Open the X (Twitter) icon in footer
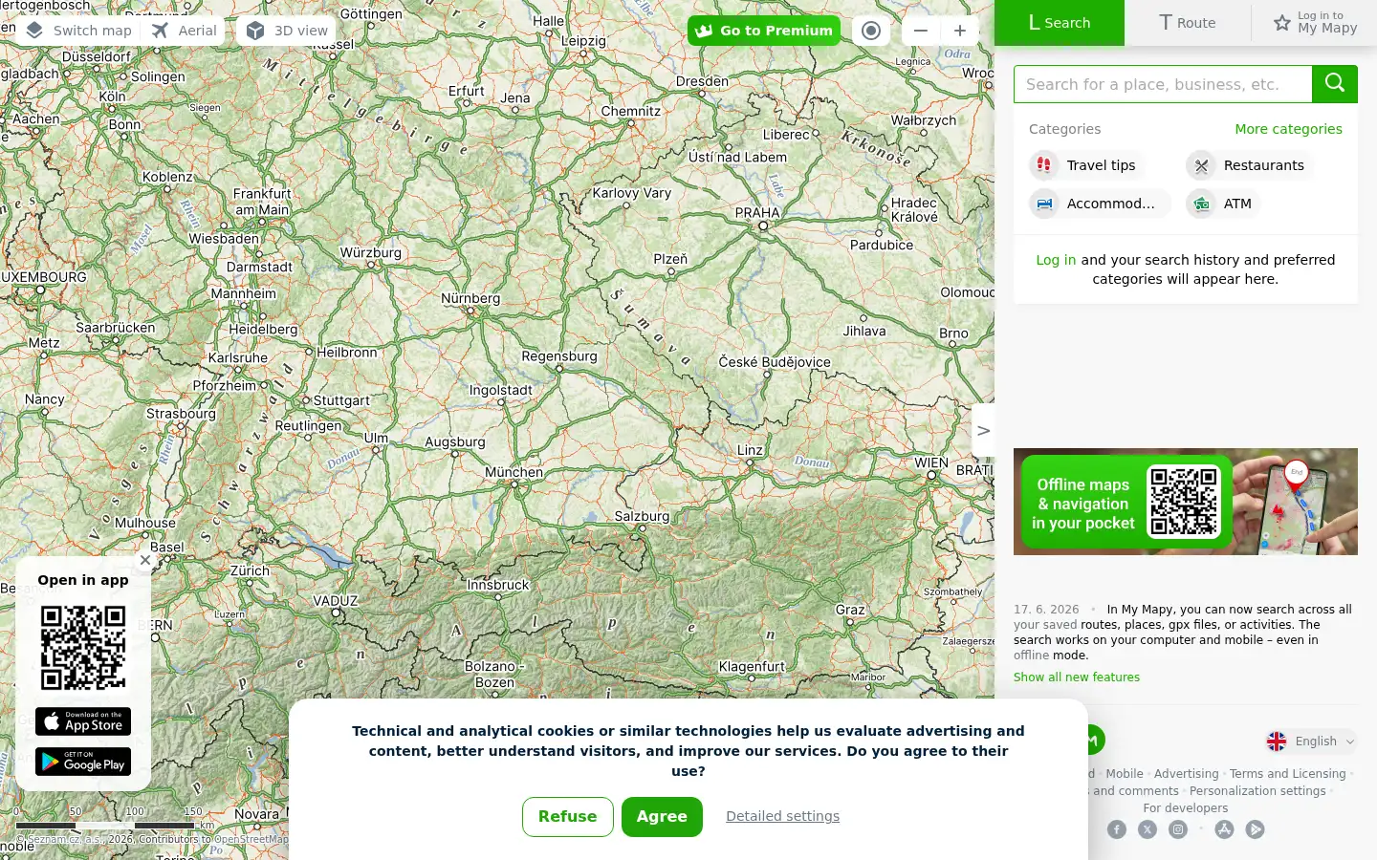This screenshot has width=1377, height=860. coord(1147,829)
